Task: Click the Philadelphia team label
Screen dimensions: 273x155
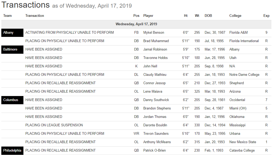Action: click(12, 151)
